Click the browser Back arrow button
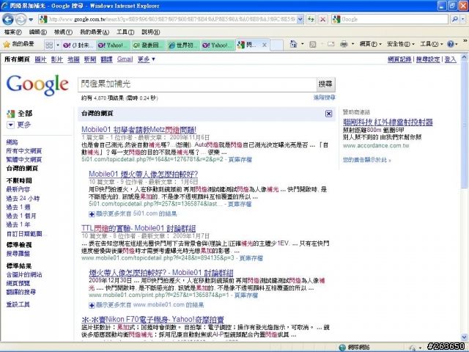 coord(8,20)
